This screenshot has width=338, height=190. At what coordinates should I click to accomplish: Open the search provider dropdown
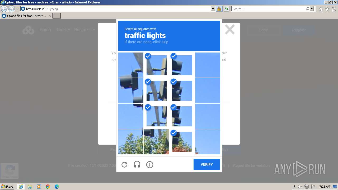click(x=312, y=9)
